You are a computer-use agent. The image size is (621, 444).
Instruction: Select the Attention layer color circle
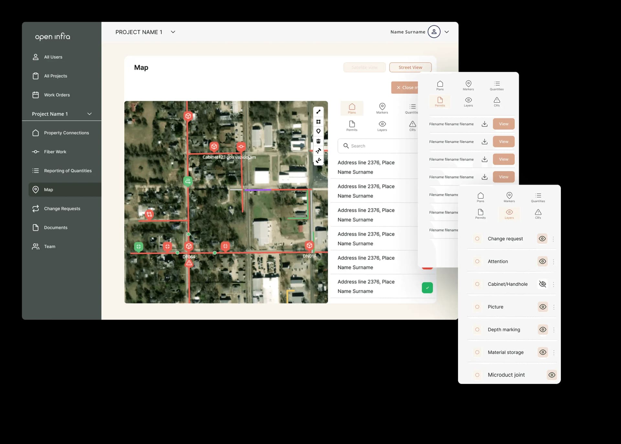pos(477,261)
